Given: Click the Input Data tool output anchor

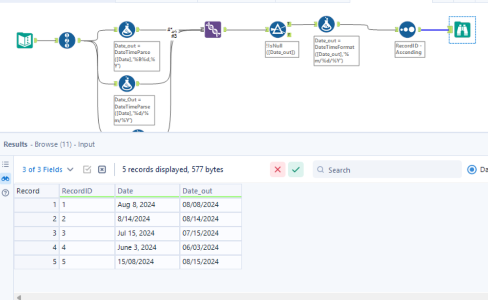Looking at the screenshot, I should 36,40.
